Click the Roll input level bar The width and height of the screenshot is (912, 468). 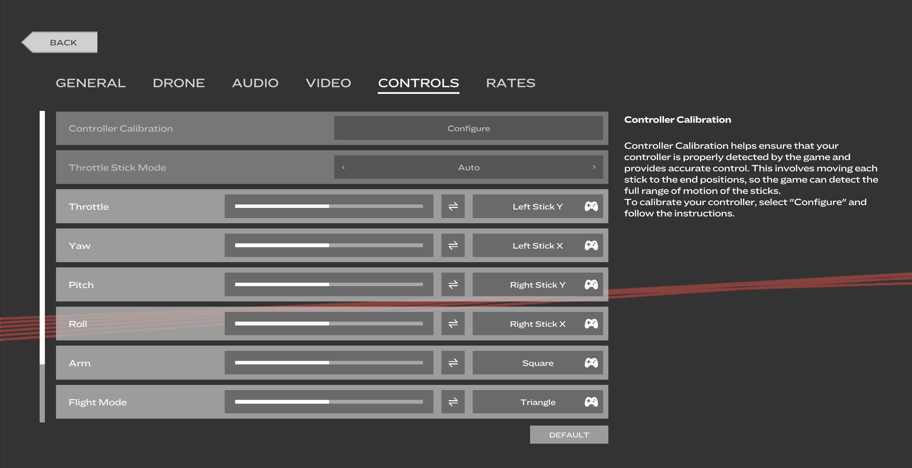329,324
